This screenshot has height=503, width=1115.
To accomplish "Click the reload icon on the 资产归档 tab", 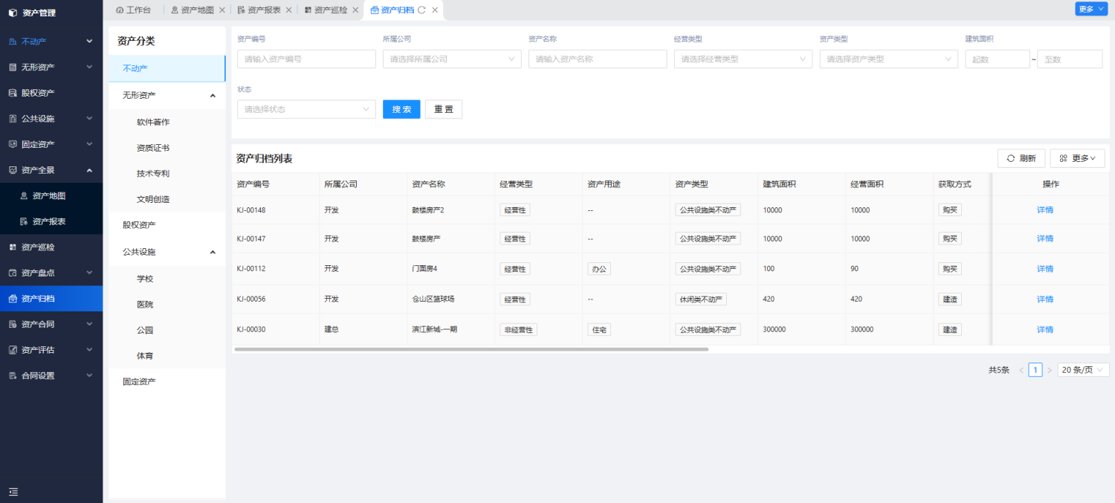I will point(422,10).
